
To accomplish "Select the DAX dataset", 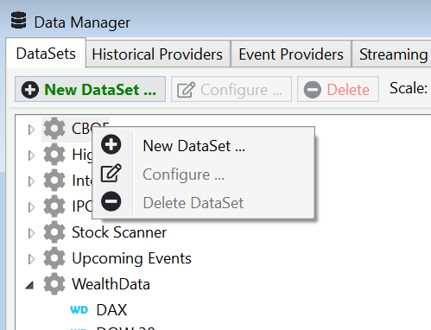I will pos(111,310).
